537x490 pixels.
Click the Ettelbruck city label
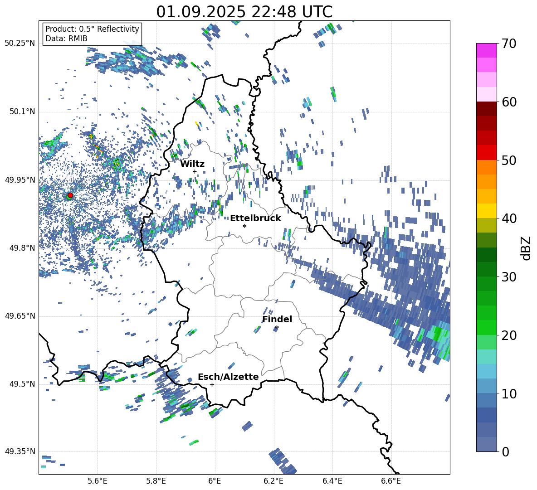(255, 218)
